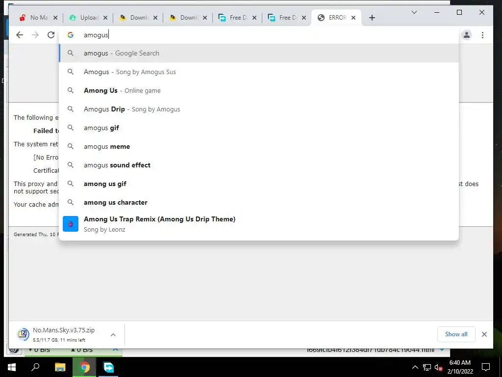The width and height of the screenshot is (502, 377).
Task: Open the profile avatar menu
Action: (x=467, y=35)
